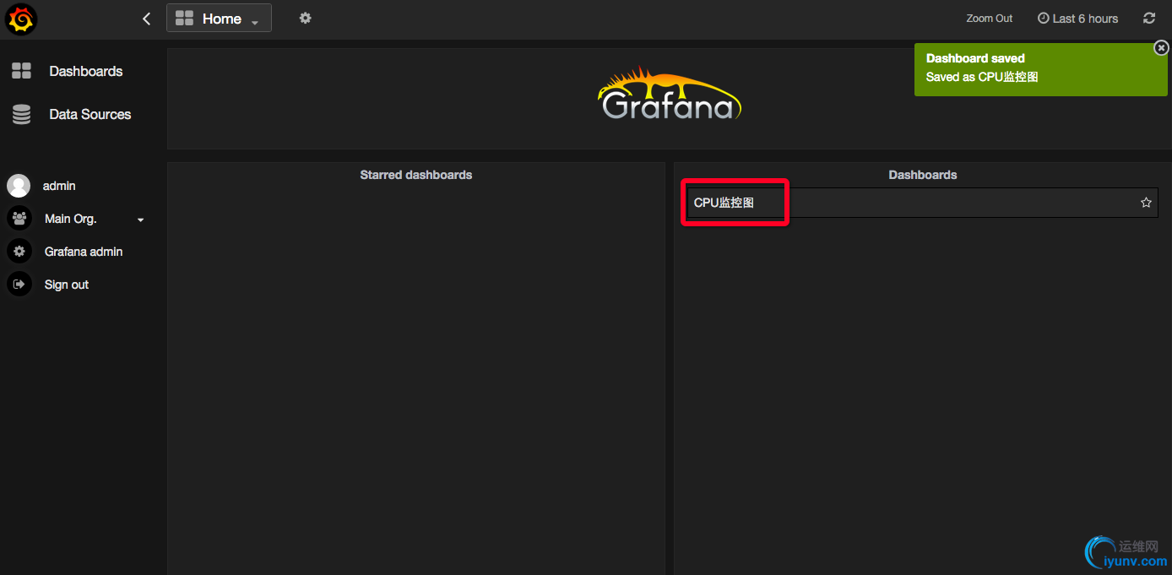Viewport: 1172px width, 575px height.
Task: Click the large Grafana logo banner
Action: (669, 93)
